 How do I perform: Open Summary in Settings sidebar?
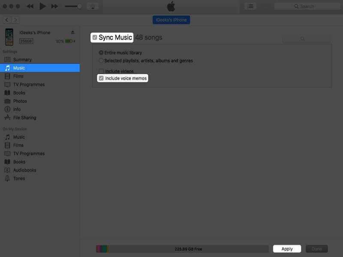40,60
